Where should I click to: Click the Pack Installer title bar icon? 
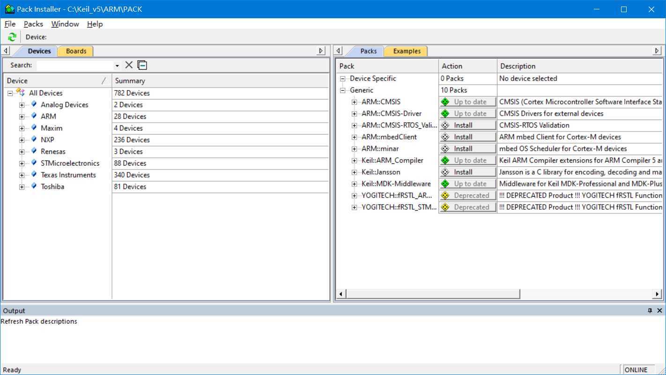(9, 9)
